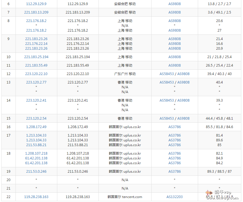This screenshot has height=202, width=243.
Task: Select the tencent.com location cell in hop 22
Action: (x=125, y=197)
